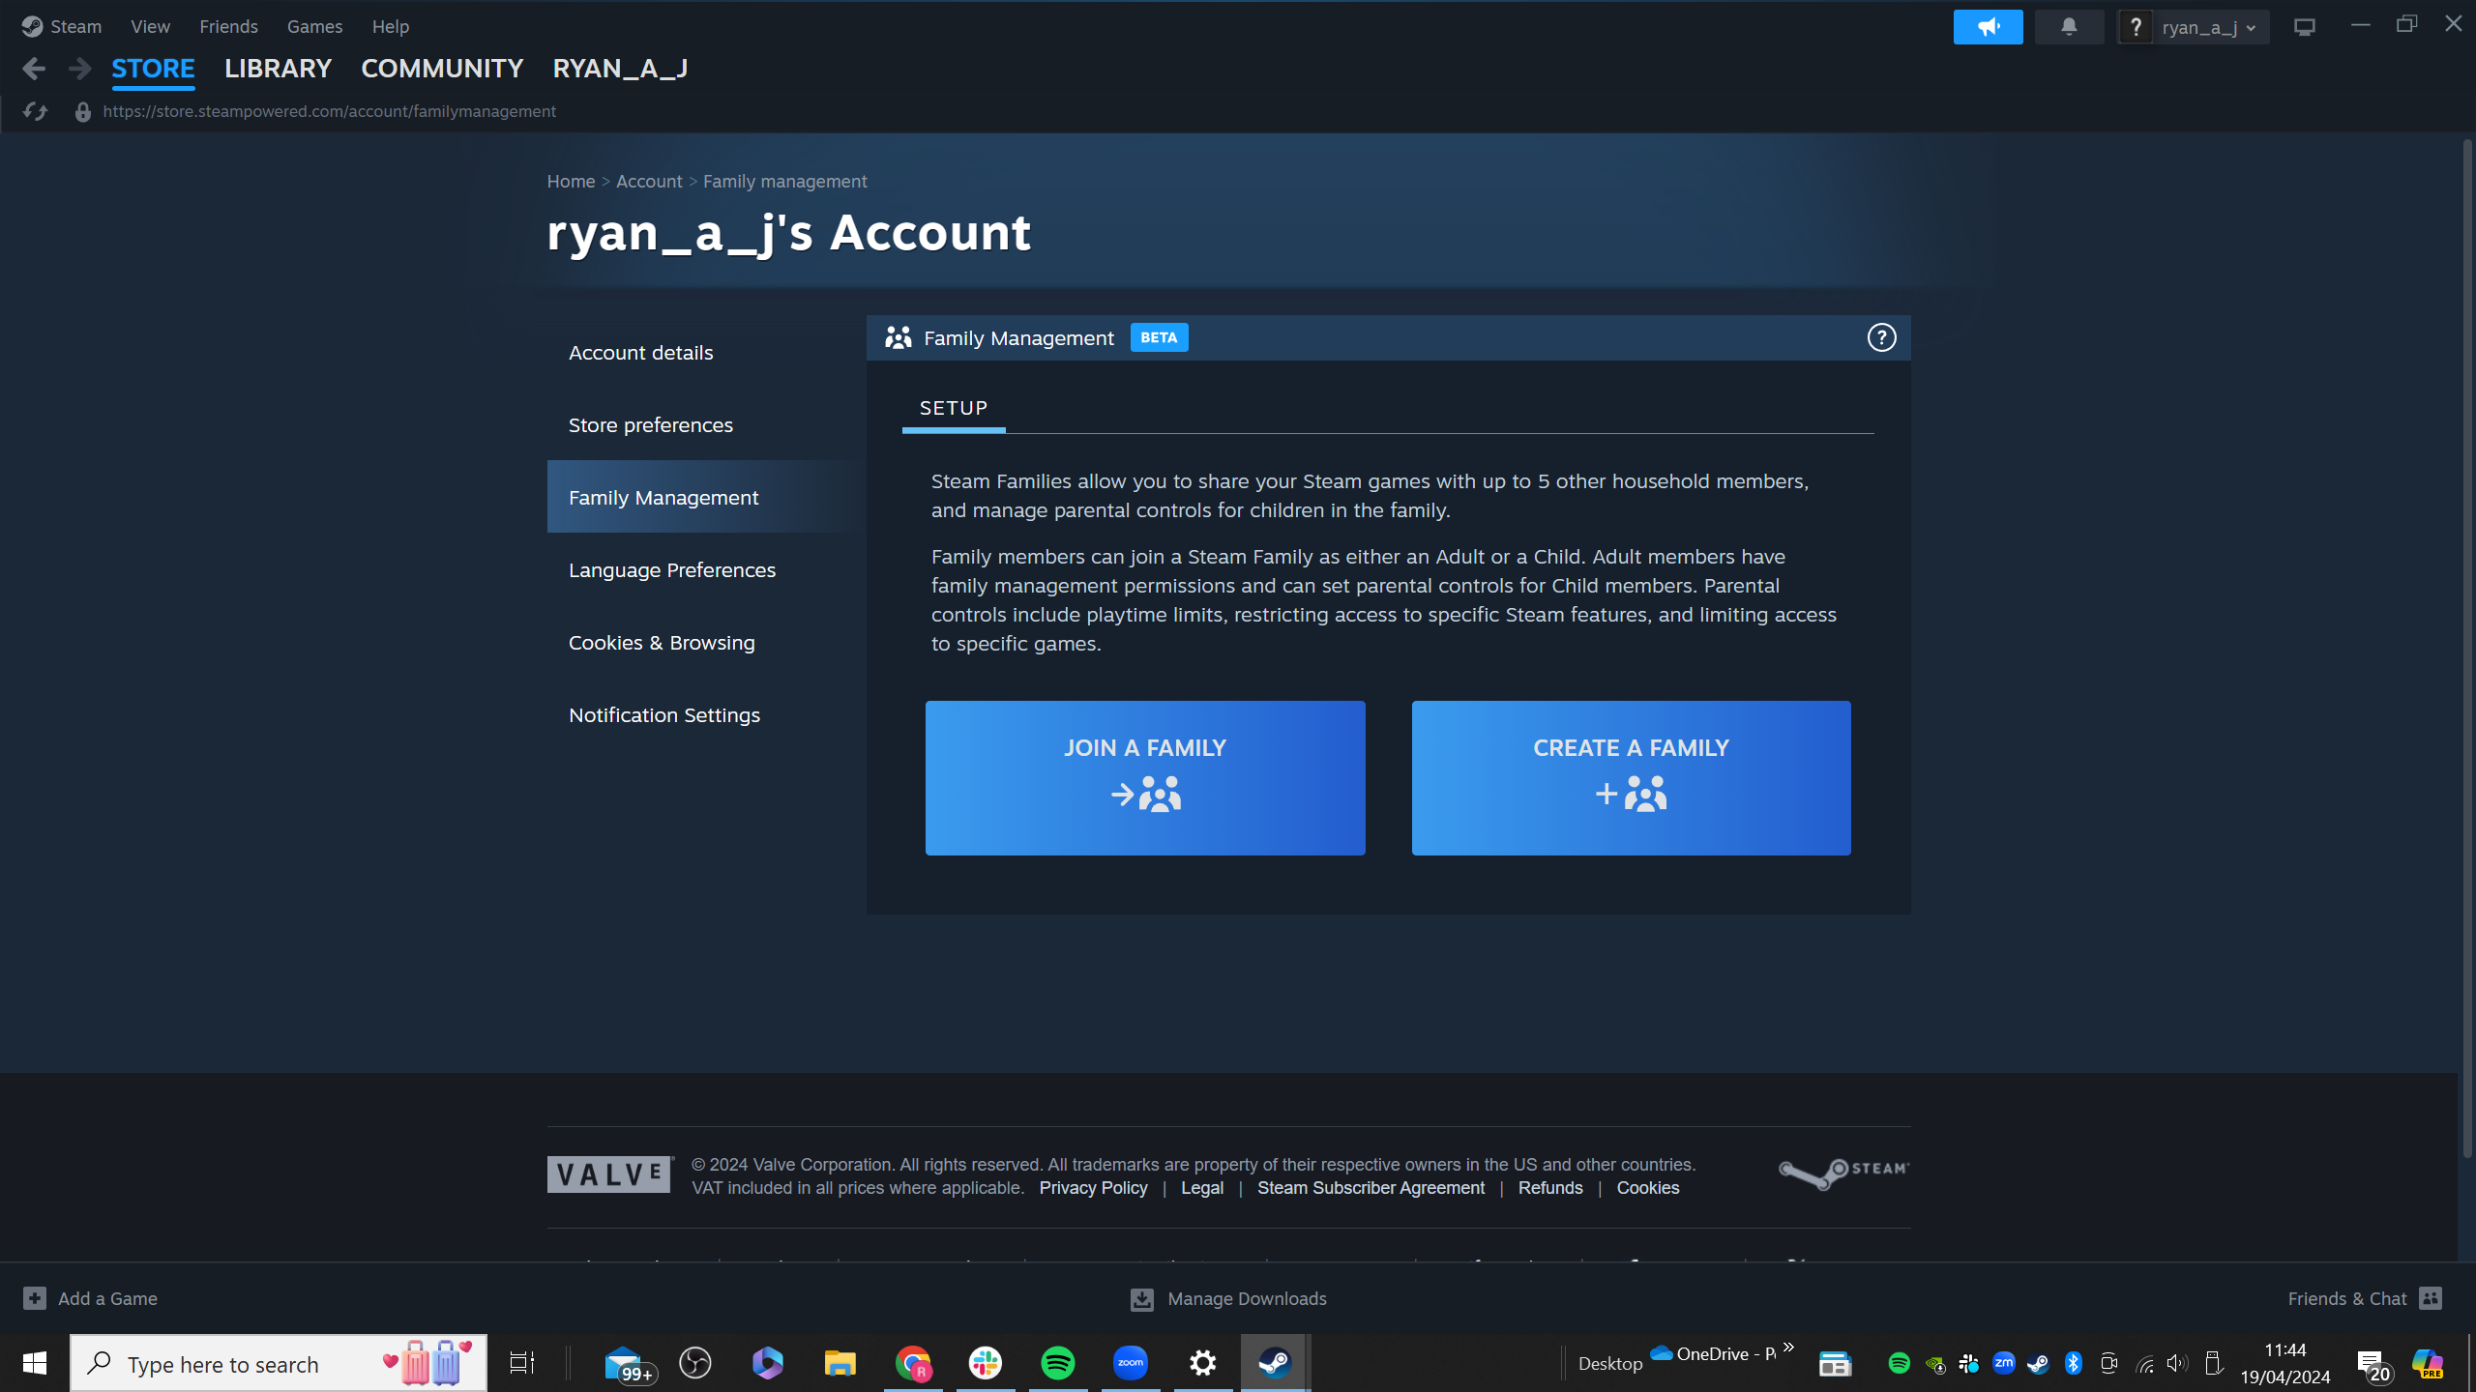Click the CREATE A FAMILY button
Viewport: 2476px width, 1392px height.
[1631, 778]
